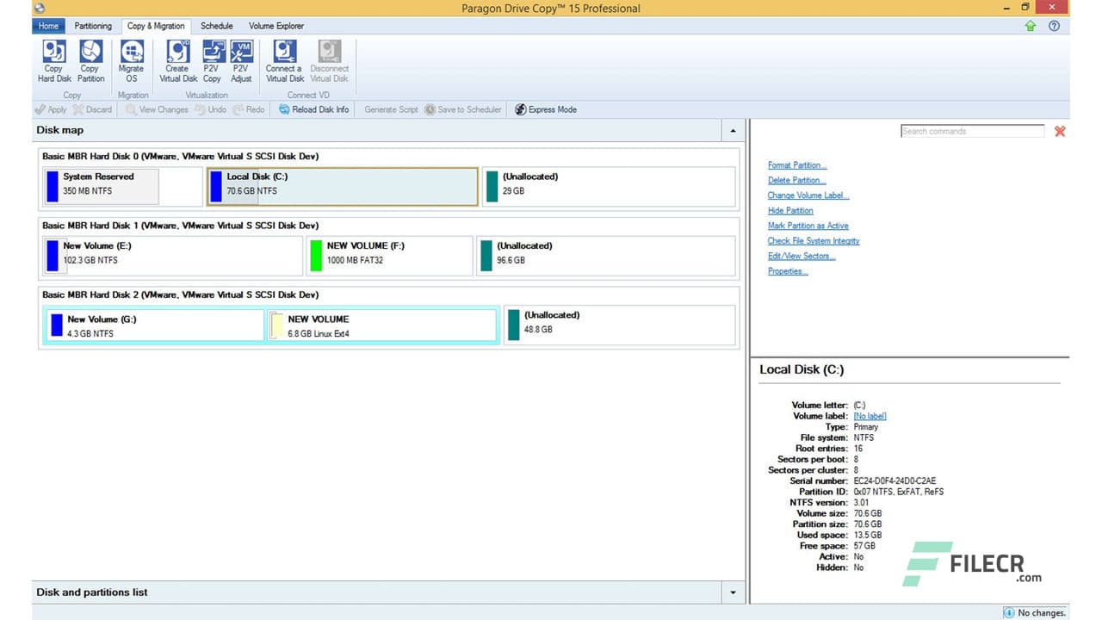
Task: Hide the selected partition via Hide Partition
Action: tap(789, 210)
